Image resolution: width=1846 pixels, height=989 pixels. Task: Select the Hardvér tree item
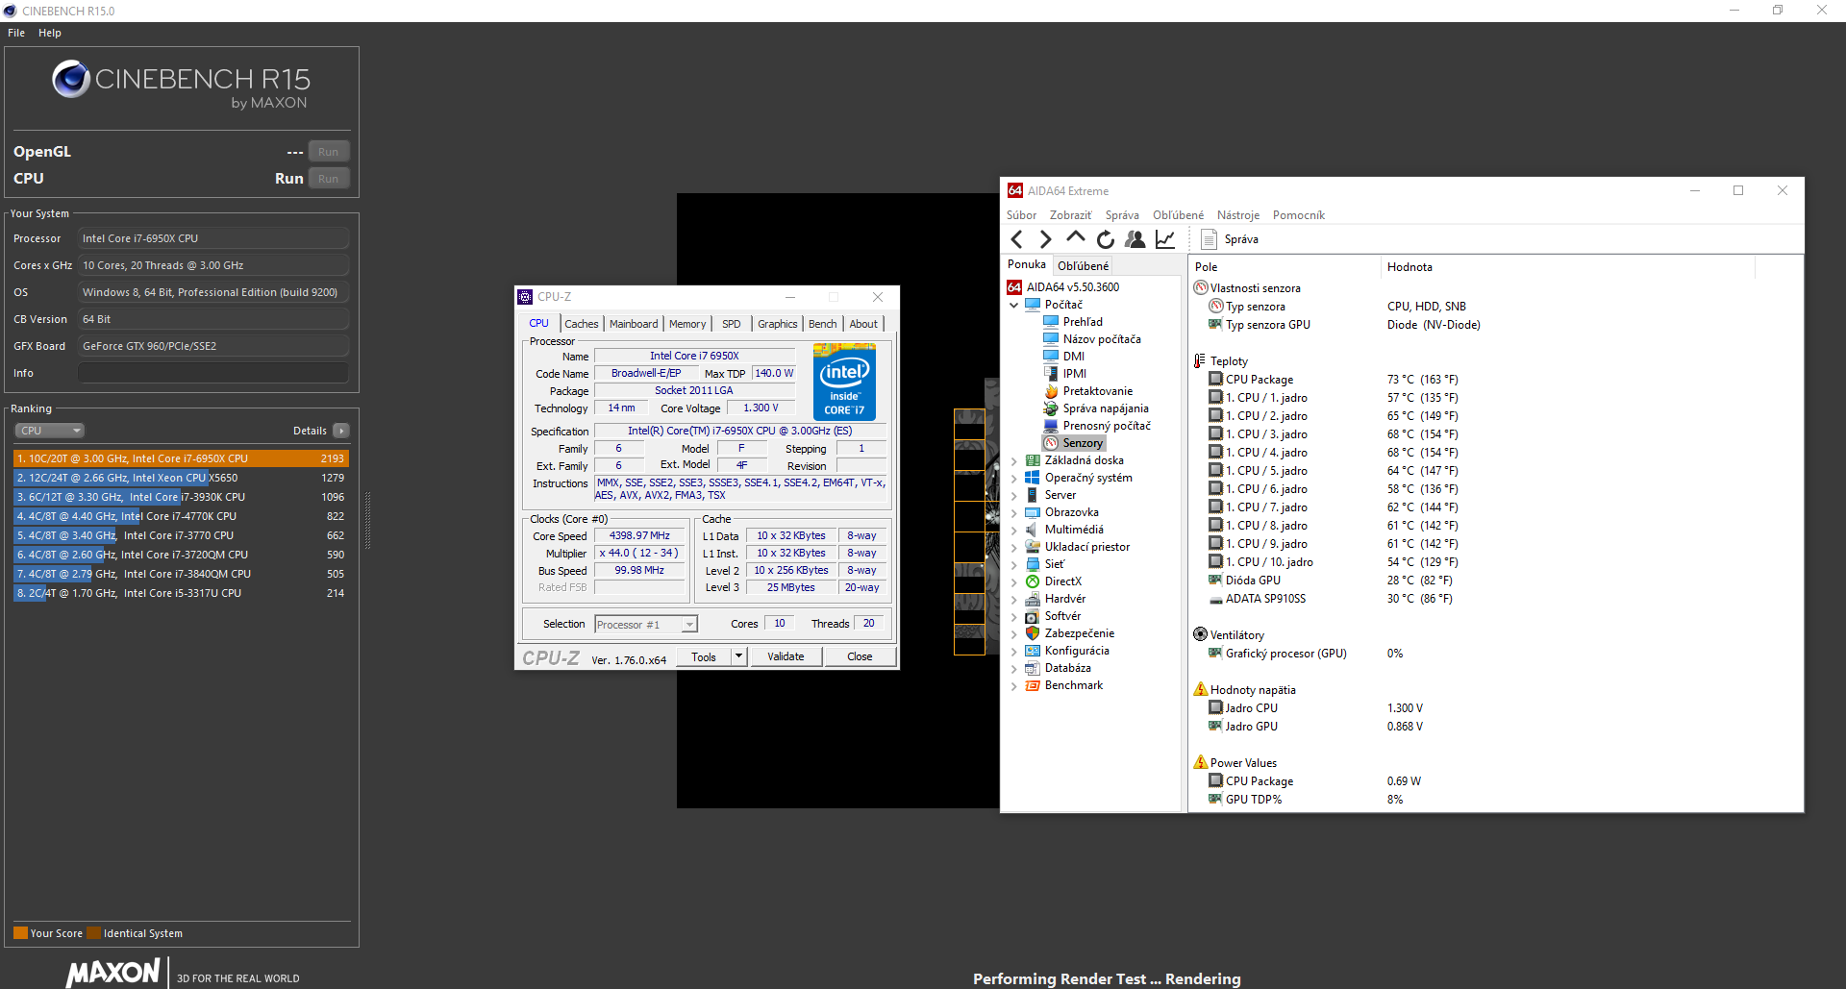pos(1065,599)
